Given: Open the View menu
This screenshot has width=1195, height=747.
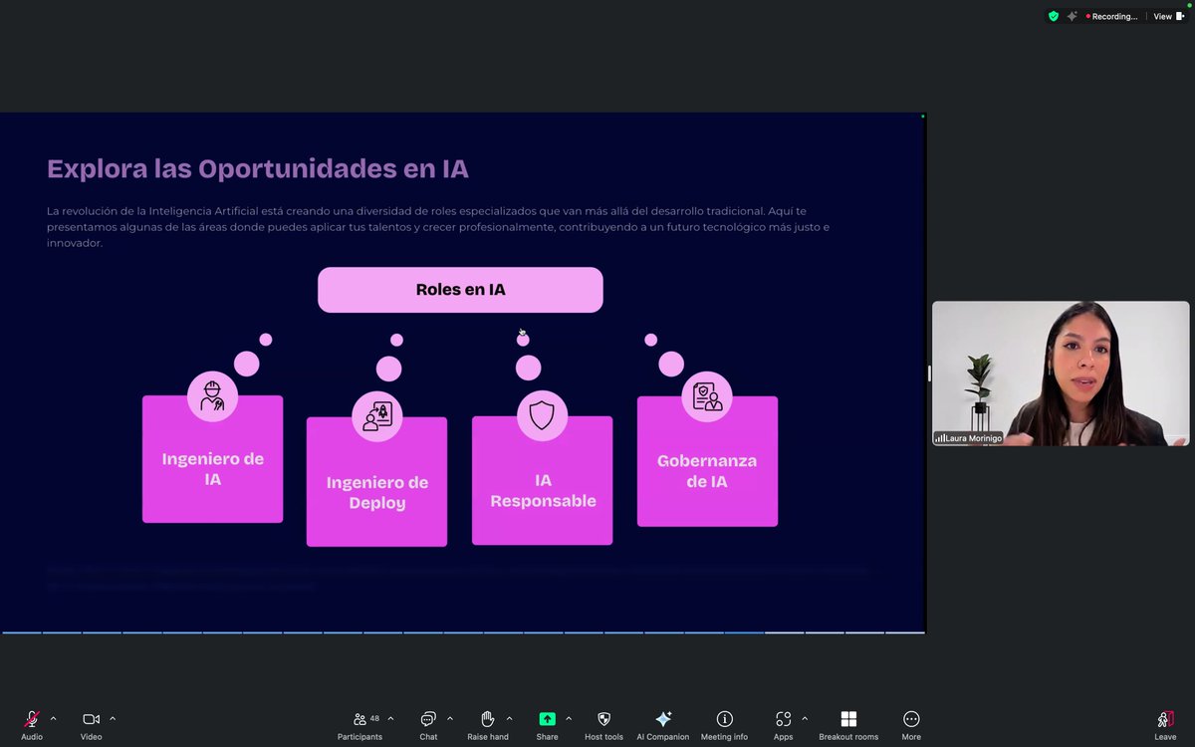Looking at the screenshot, I should point(1163,16).
